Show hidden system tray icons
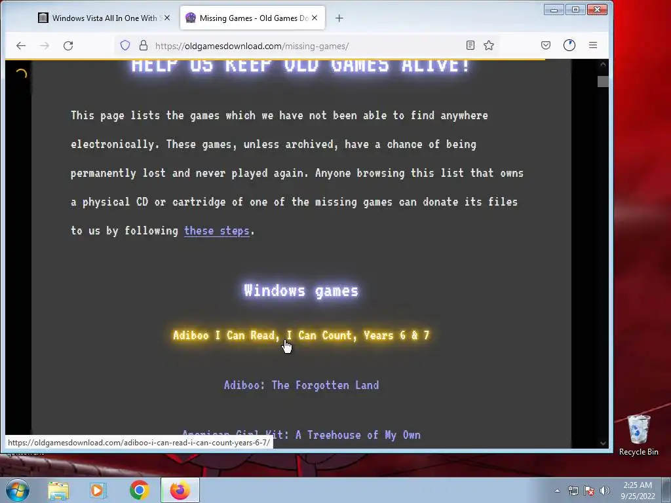This screenshot has width=671, height=503. tap(557, 491)
